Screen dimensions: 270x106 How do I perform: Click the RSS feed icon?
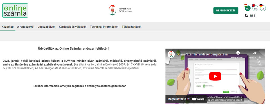(246, 16)
